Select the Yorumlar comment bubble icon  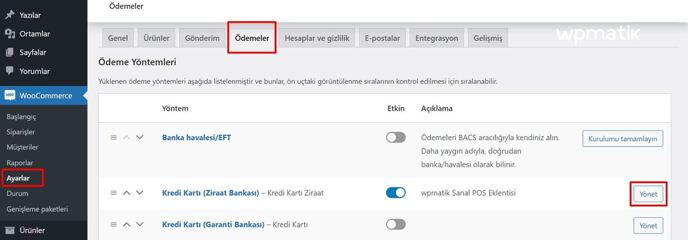[x=10, y=71]
